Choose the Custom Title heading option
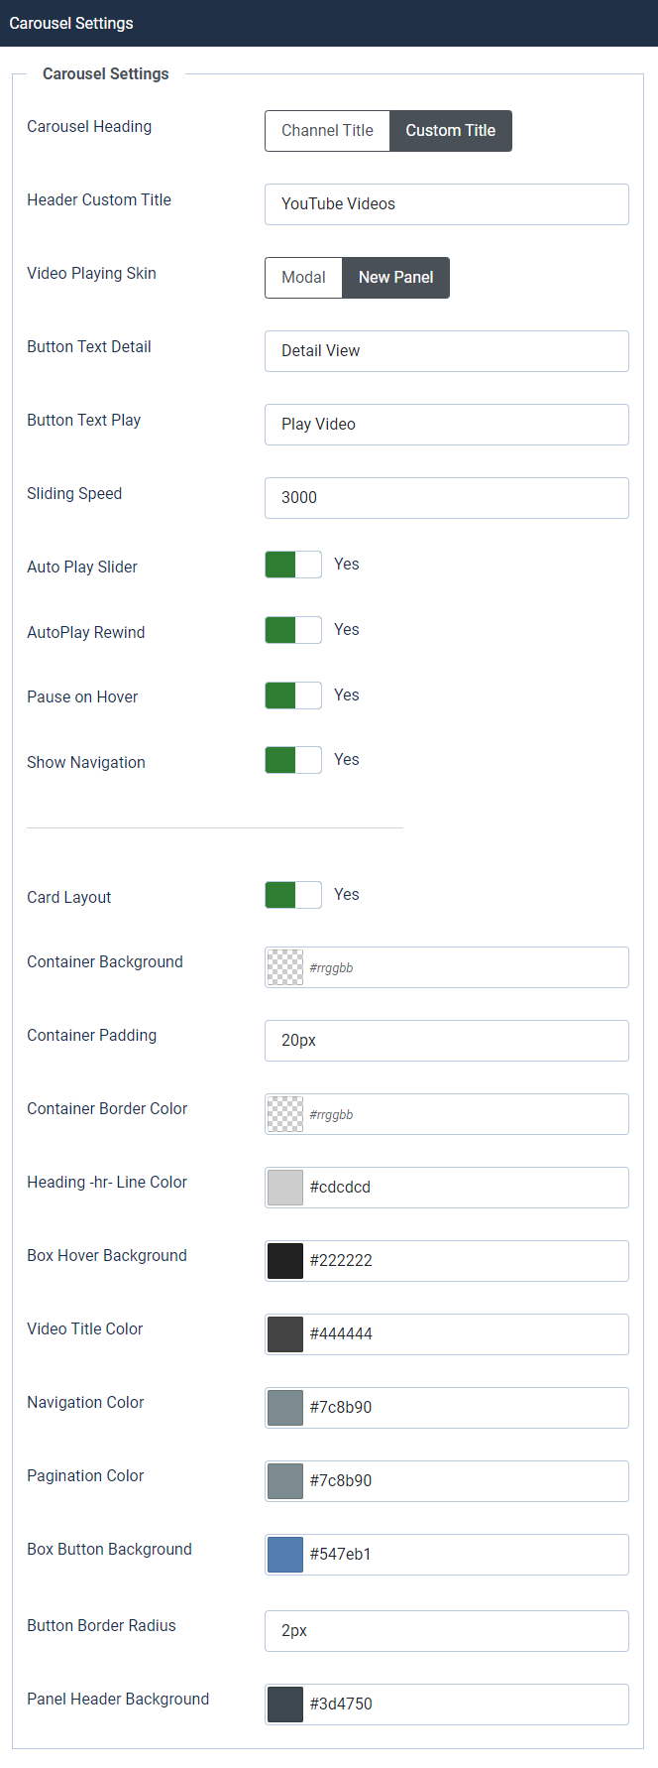This screenshot has width=658, height=1768. 451,131
